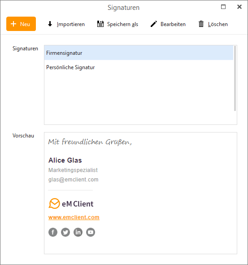
Task: Click the trash can Löschen icon
Action: 201,24
